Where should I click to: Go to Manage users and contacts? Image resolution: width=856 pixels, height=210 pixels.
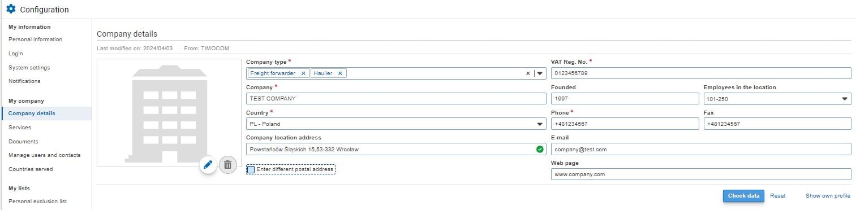point(45,155)
